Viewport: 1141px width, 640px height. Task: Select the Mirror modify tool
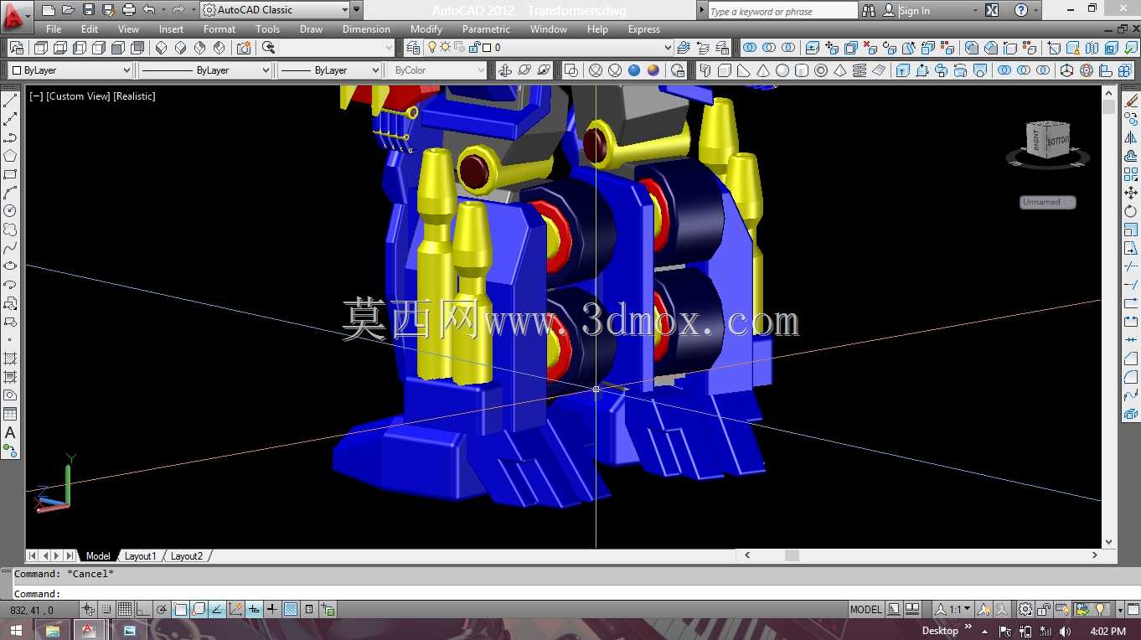(x=1131, y=137)
